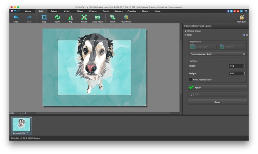Screen dimensions: 258x154
Task: Switch to the Select tab
Action: click(54, 11)
